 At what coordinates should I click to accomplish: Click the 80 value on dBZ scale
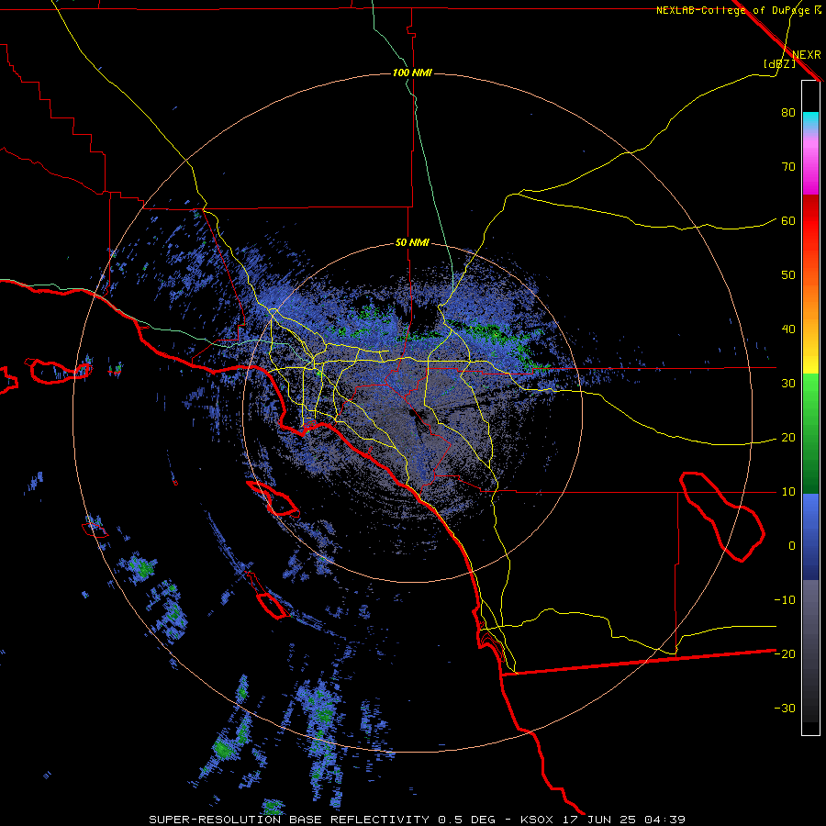[x=788, y=113]
